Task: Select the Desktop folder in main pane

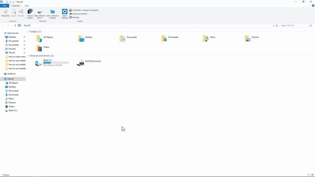Action: click(x=85, y=38)
